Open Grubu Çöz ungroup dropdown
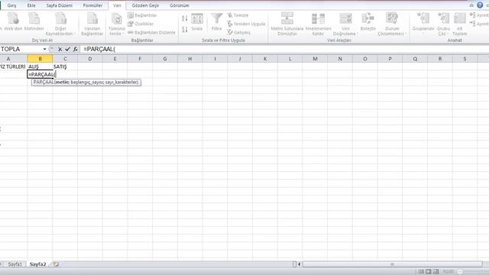Screen dimensions: 489x275 point(443,24)
